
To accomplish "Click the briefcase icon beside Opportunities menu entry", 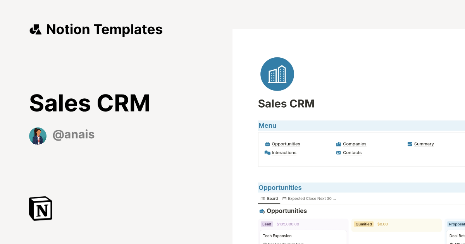I will tap(267, 144).
